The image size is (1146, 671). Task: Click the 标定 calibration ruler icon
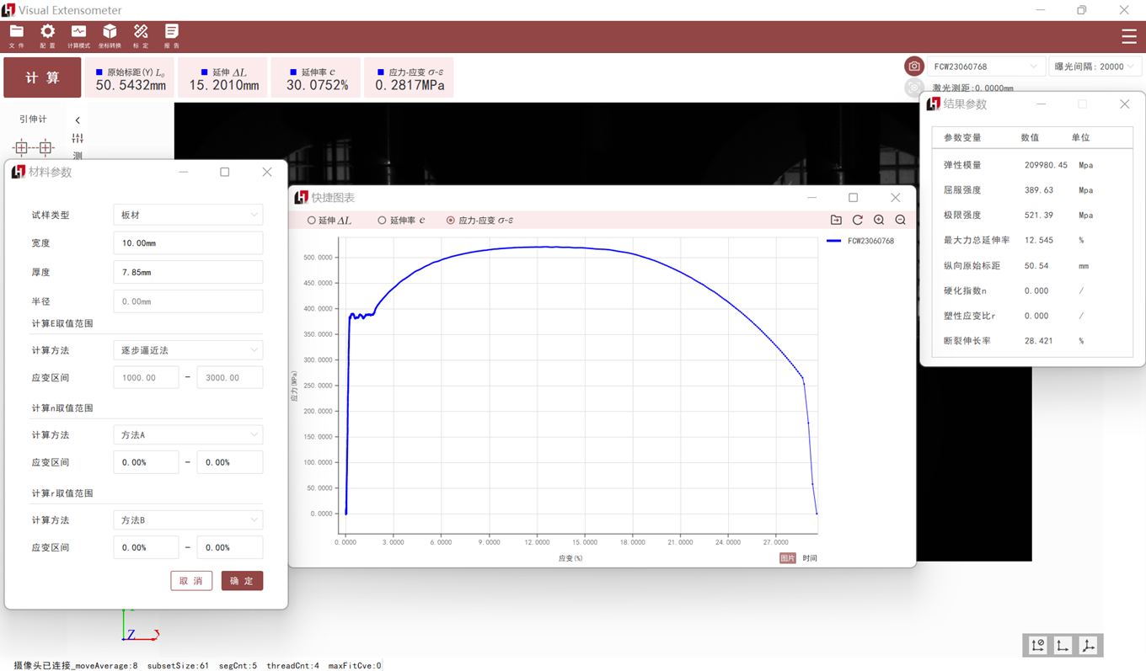click(141, 35)
